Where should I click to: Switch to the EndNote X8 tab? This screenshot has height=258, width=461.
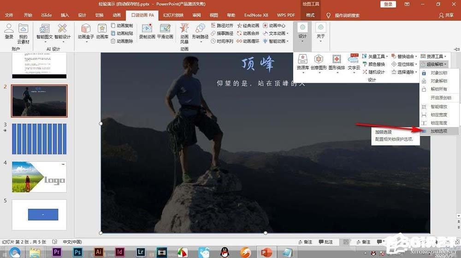(256, 15)
